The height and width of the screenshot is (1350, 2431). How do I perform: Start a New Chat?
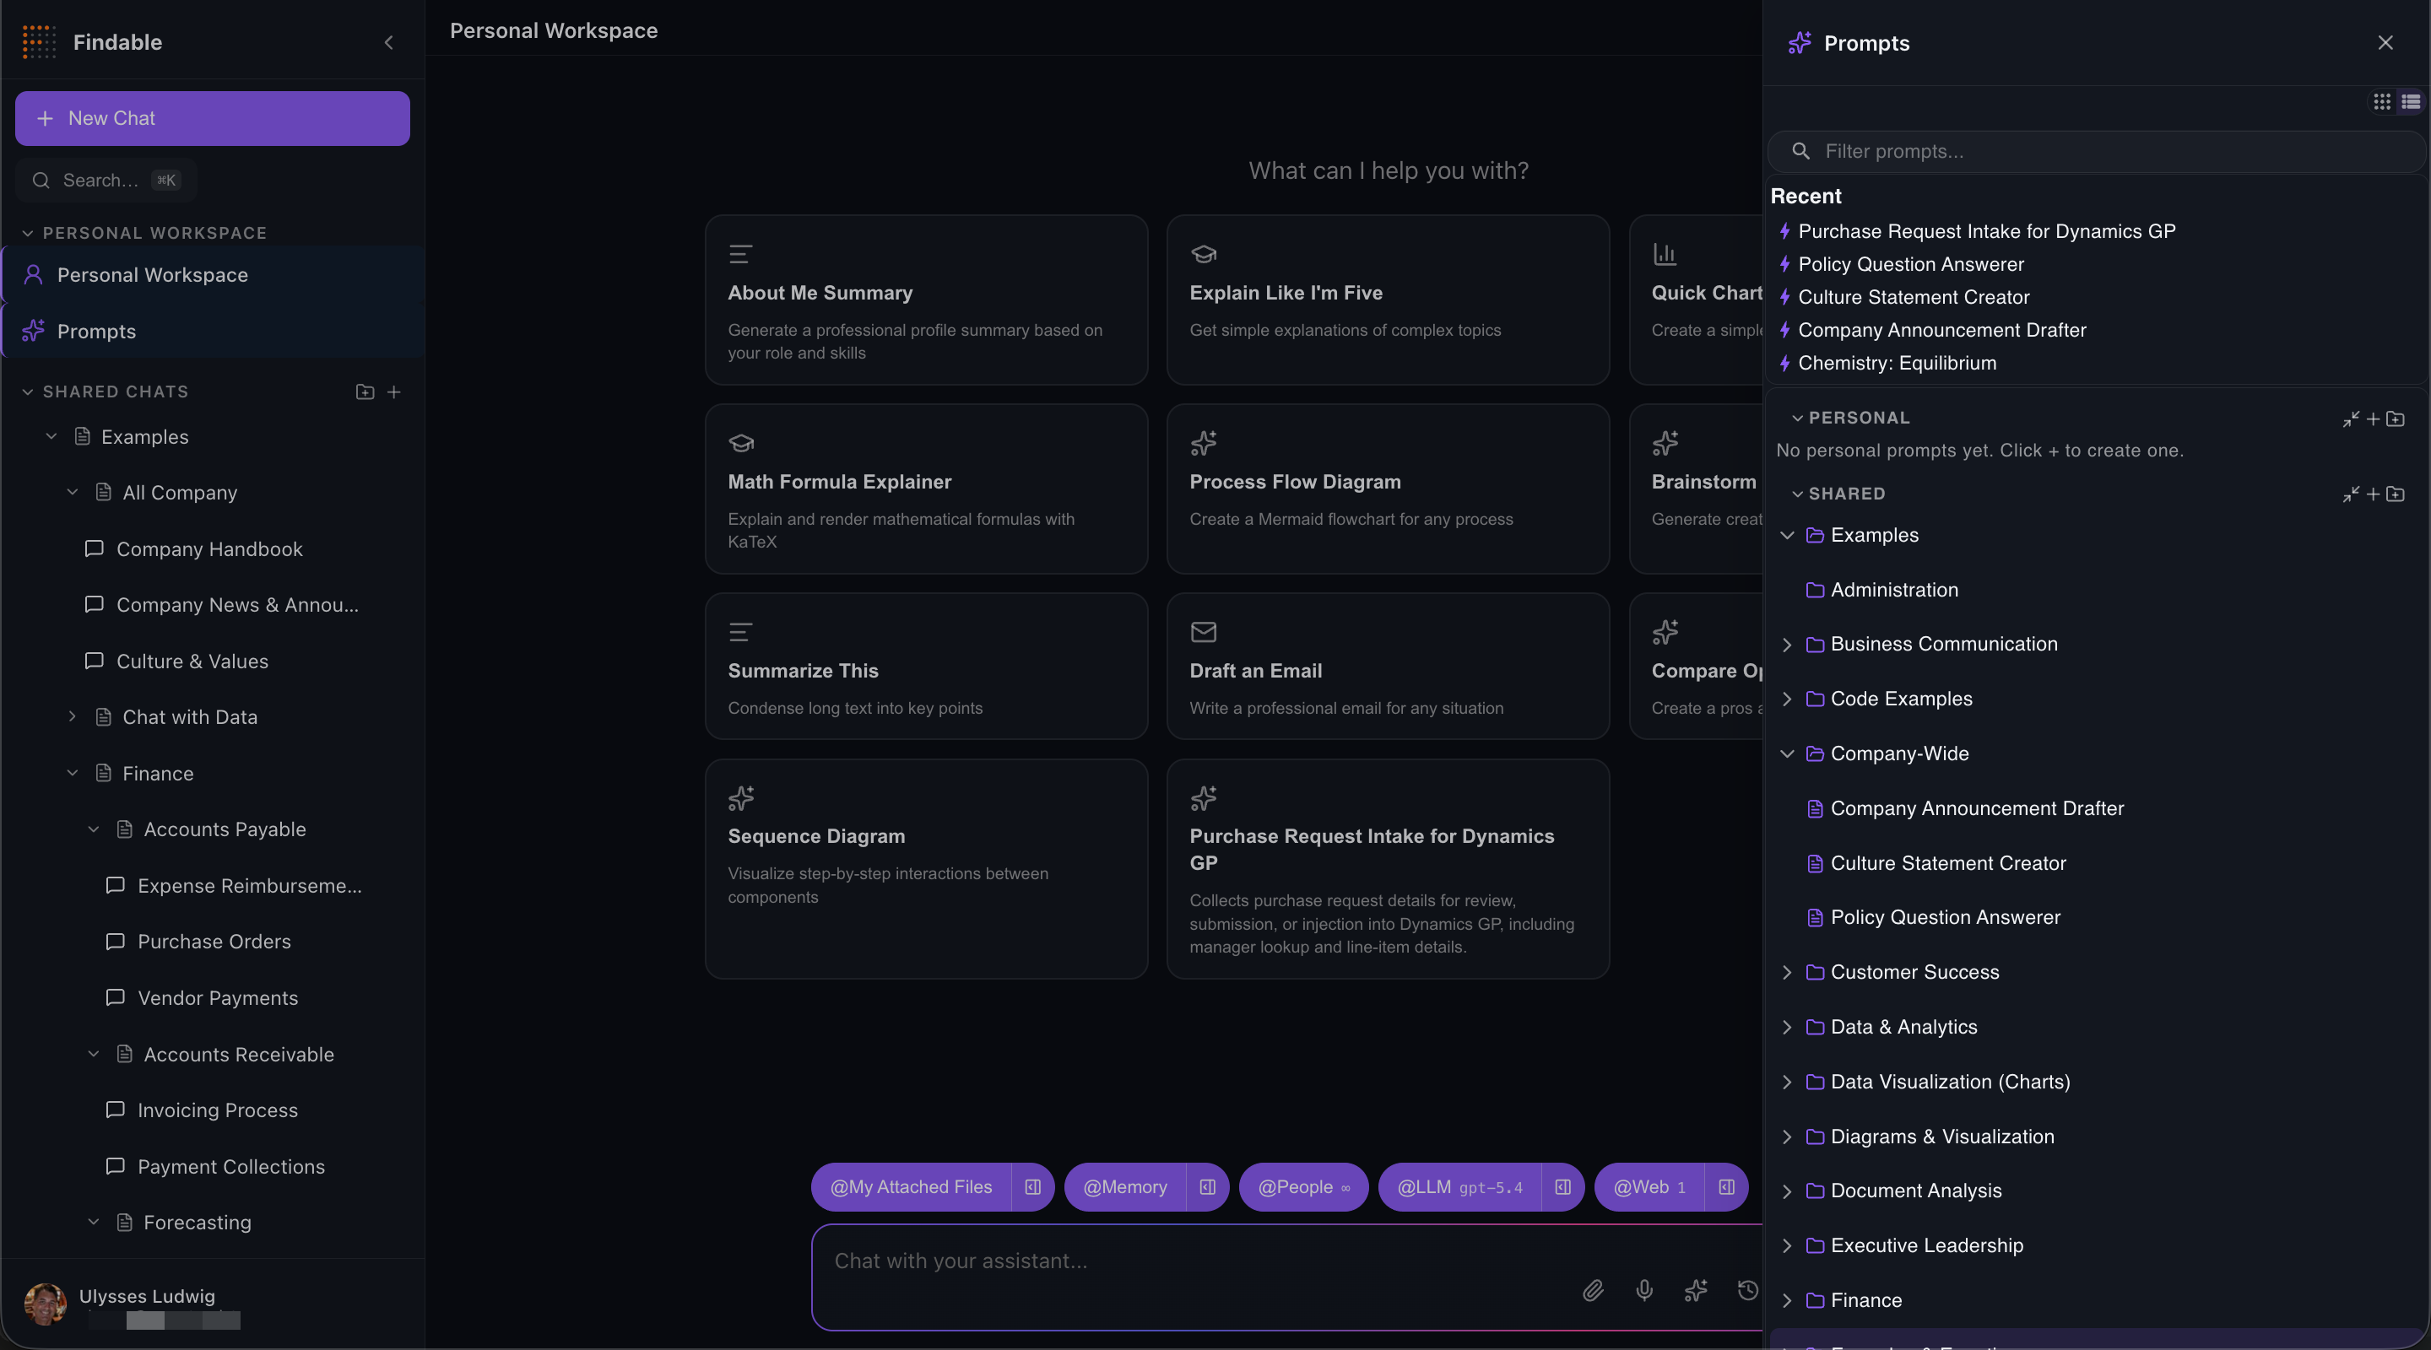pyautogui.click(x=213, y=119)
